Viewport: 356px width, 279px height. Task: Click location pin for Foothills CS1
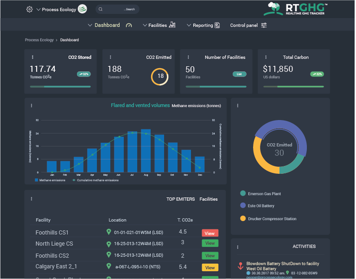109,232
